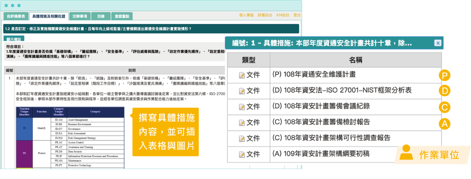Open (A) 109年資安計畫架構綱要初稿

tap(321, 154)
